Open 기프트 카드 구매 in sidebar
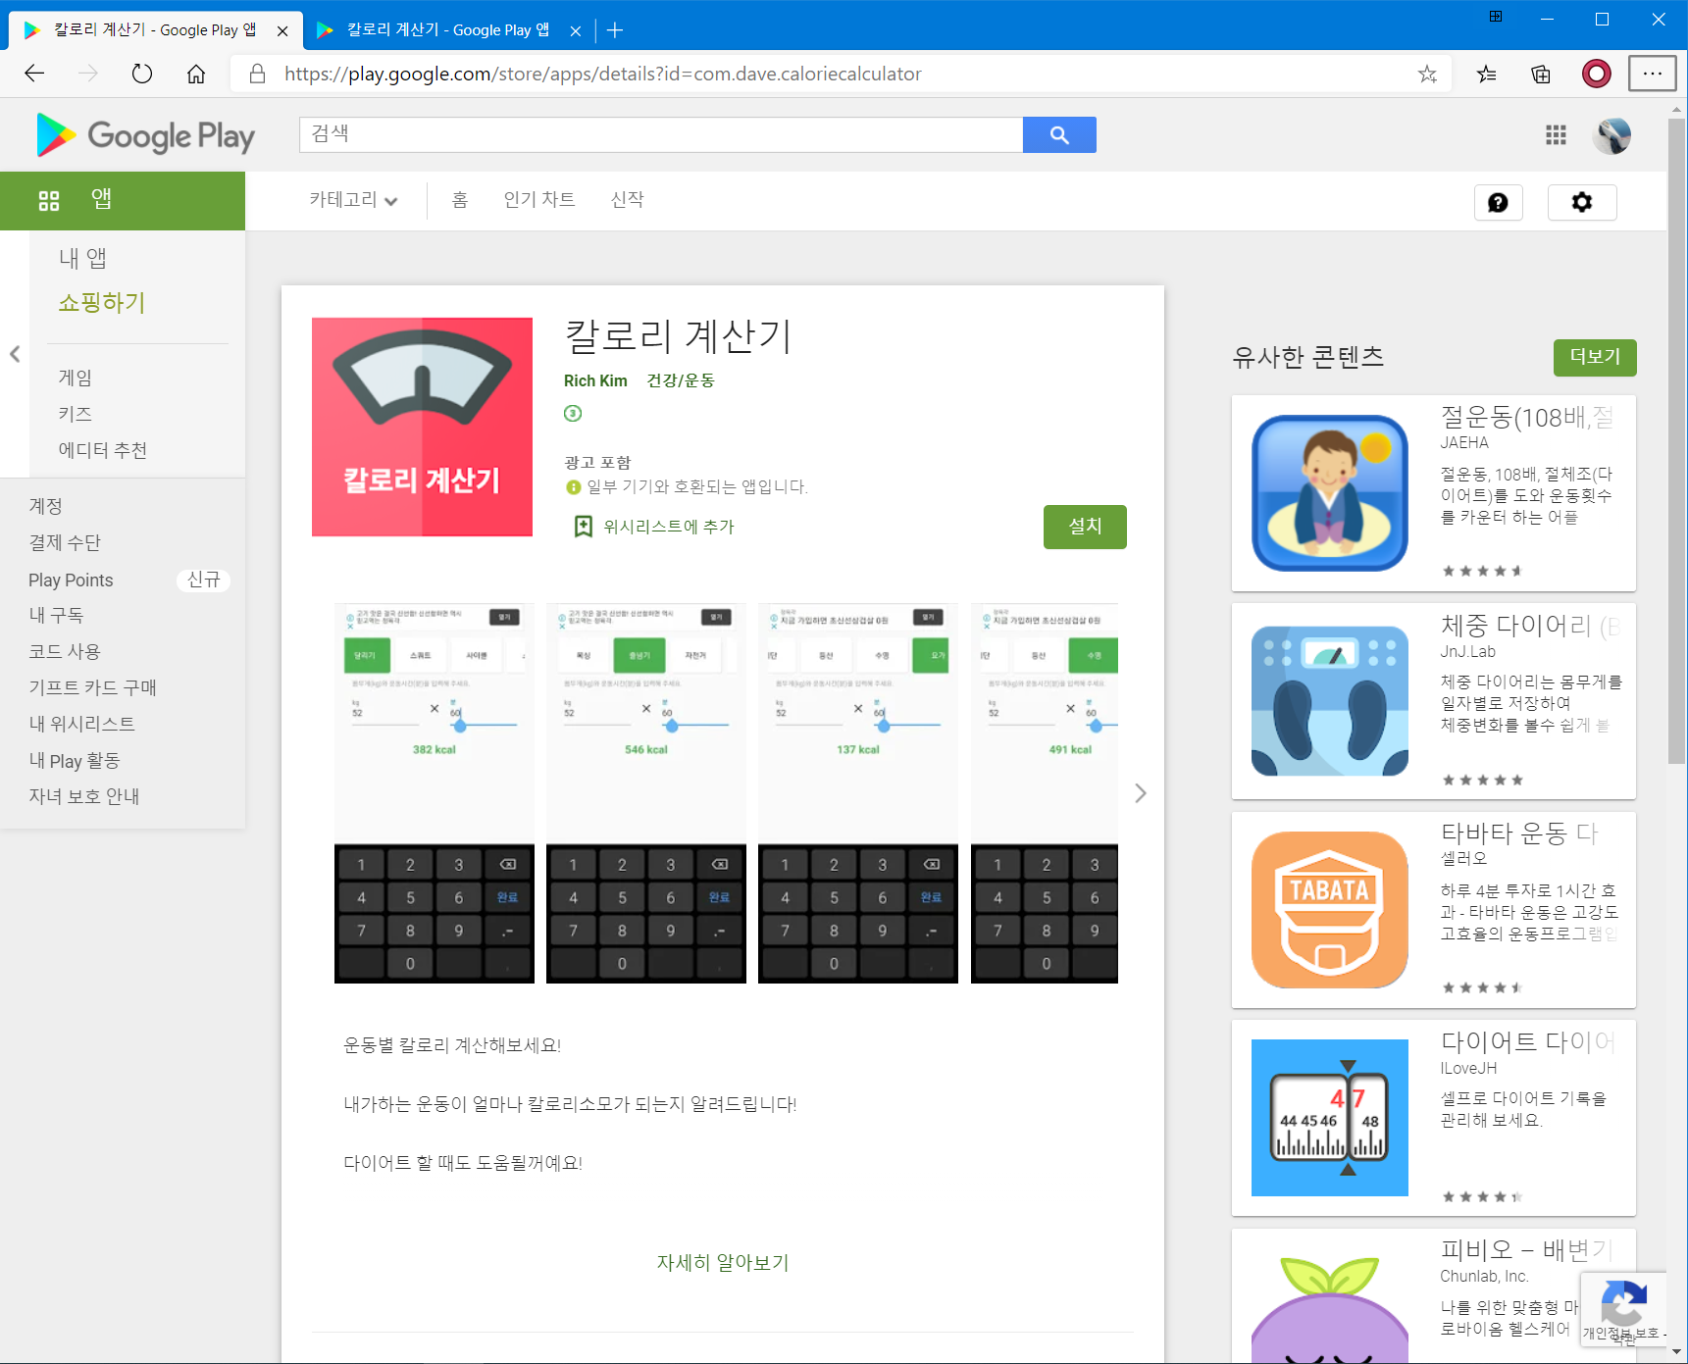The width and height of the screenshot is (1688, 1364). pyautogui.click(x=93, y=687)
